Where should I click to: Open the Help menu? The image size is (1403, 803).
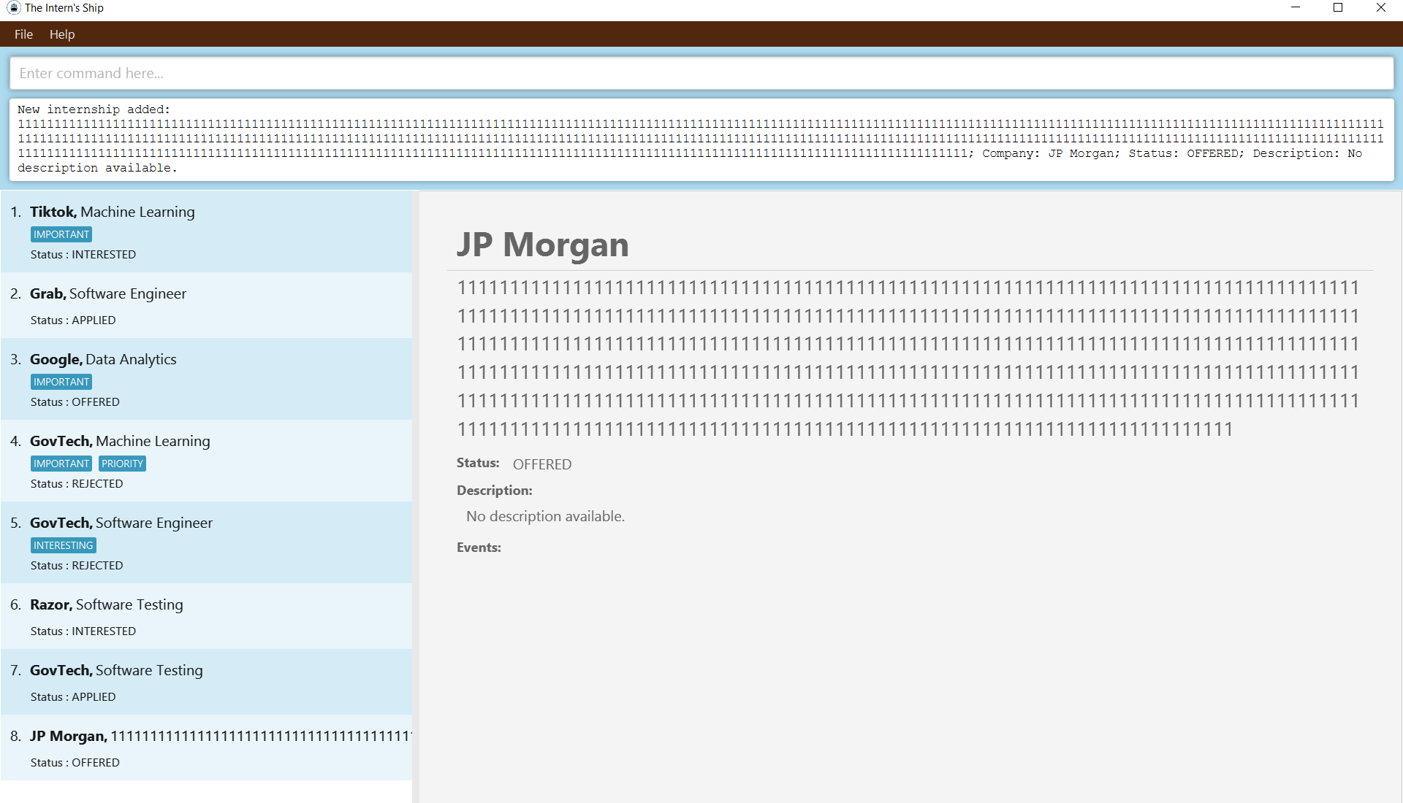pyautogui.click(x=62, y=34)
